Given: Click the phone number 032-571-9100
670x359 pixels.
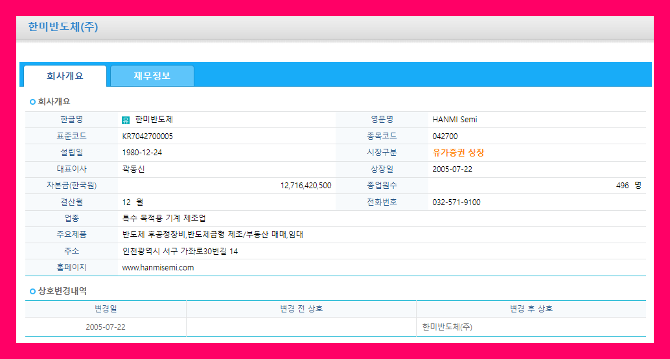Looking at the screenshot, I should (456, 202).
